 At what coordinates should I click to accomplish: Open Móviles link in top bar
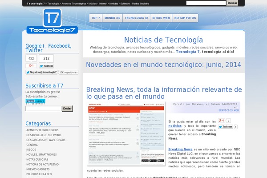click(x=93, y=4)
